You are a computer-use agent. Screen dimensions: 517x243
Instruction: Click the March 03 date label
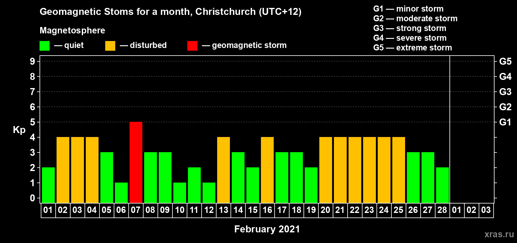coord(486,210)
